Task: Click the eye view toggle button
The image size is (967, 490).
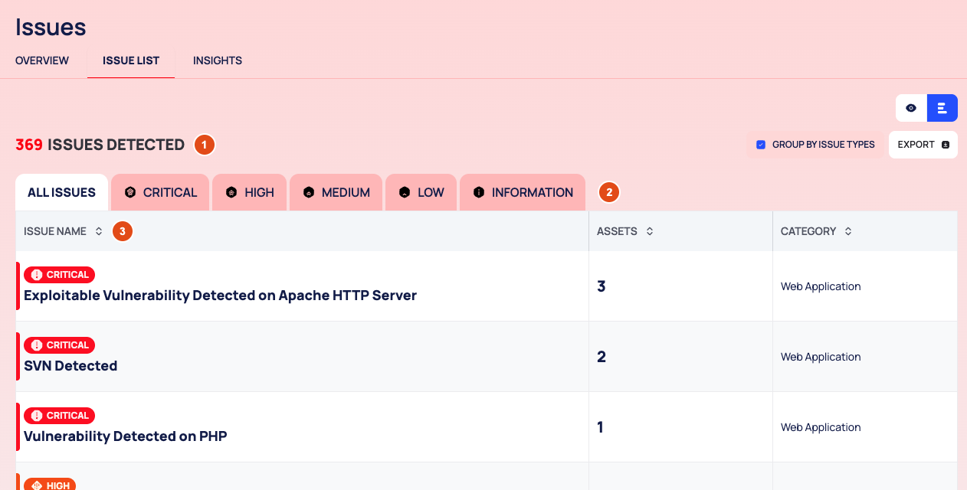Action: tap(911, 108)
